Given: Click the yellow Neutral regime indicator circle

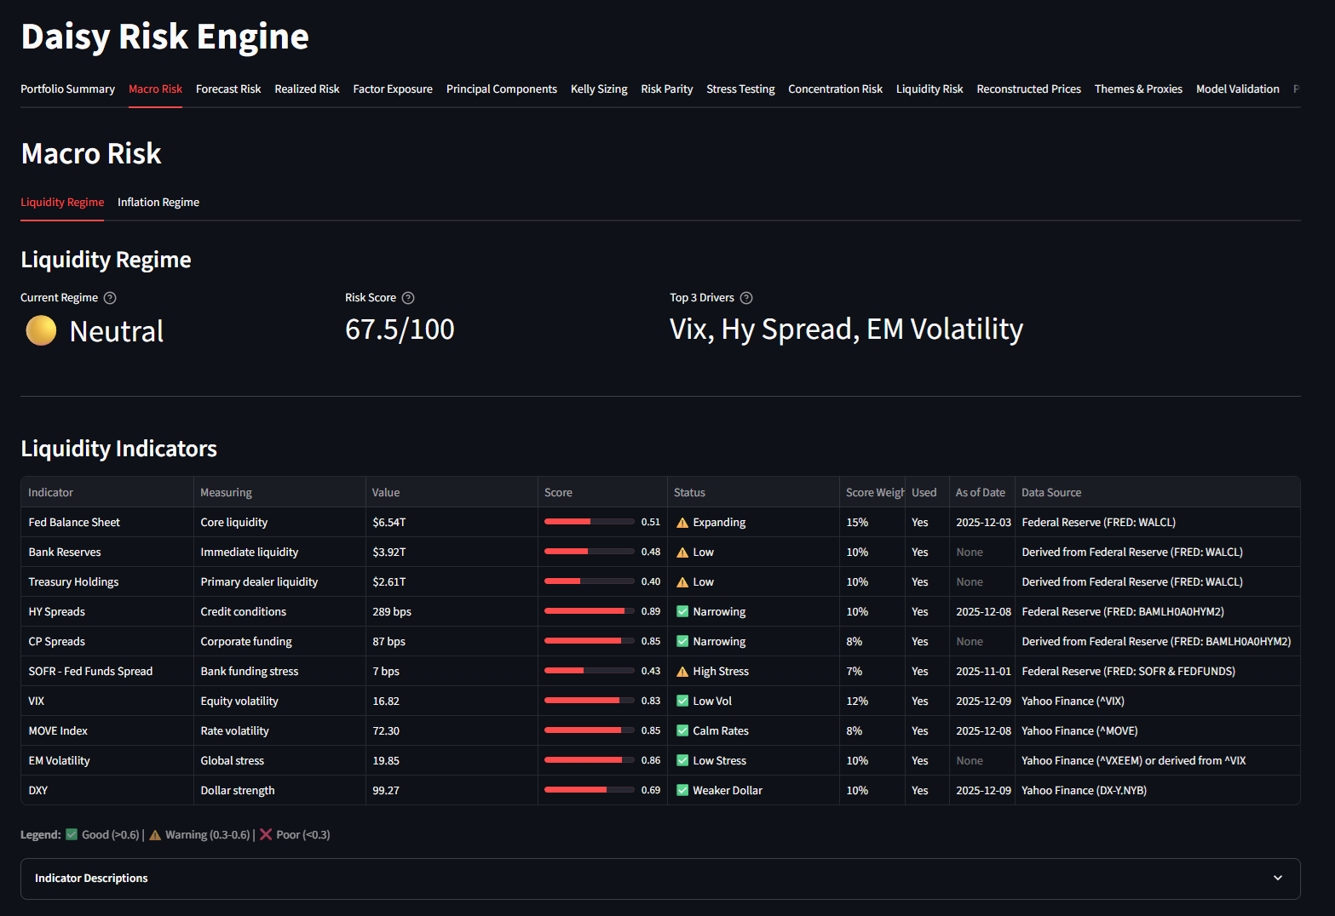Looking at the screenshot, I should tap(41, 330).
